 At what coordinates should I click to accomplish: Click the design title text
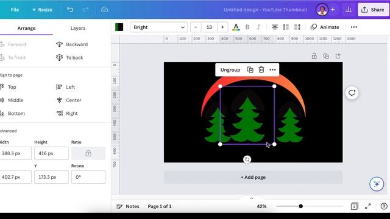(x=265, y=10)
